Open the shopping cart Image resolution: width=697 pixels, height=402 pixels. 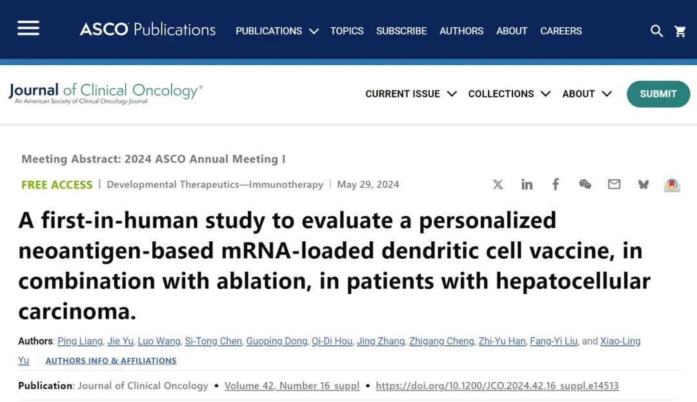pos(680,31)
